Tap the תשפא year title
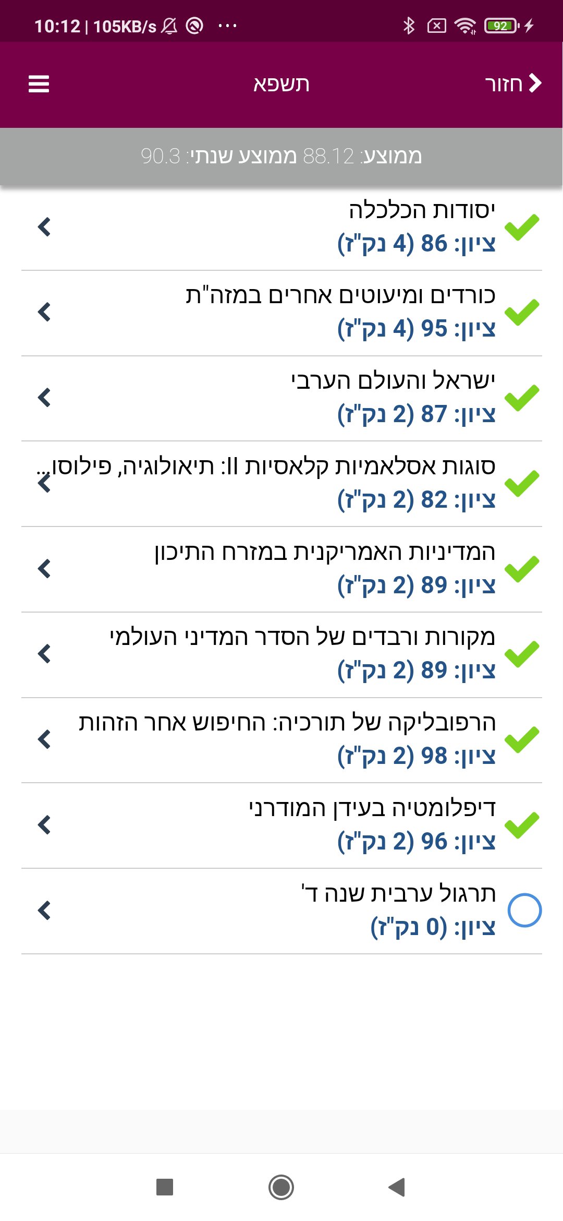 [281, 84]
